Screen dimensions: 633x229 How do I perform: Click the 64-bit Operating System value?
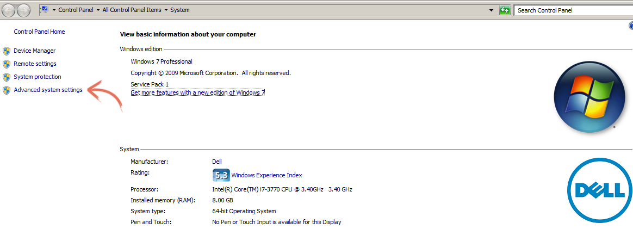click(x=244, y=211)
